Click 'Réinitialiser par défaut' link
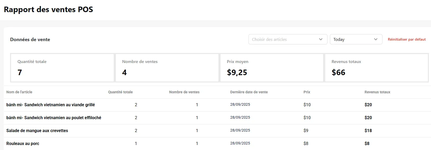Image resolution: width=431 pixels, height=150 pixels. (407, 39)
